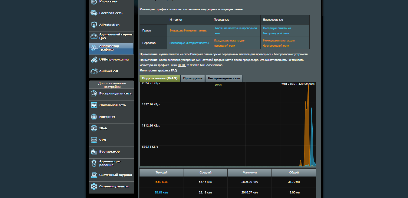Select the USB application icon
The image size is (408, 198).
pos(94,60)
